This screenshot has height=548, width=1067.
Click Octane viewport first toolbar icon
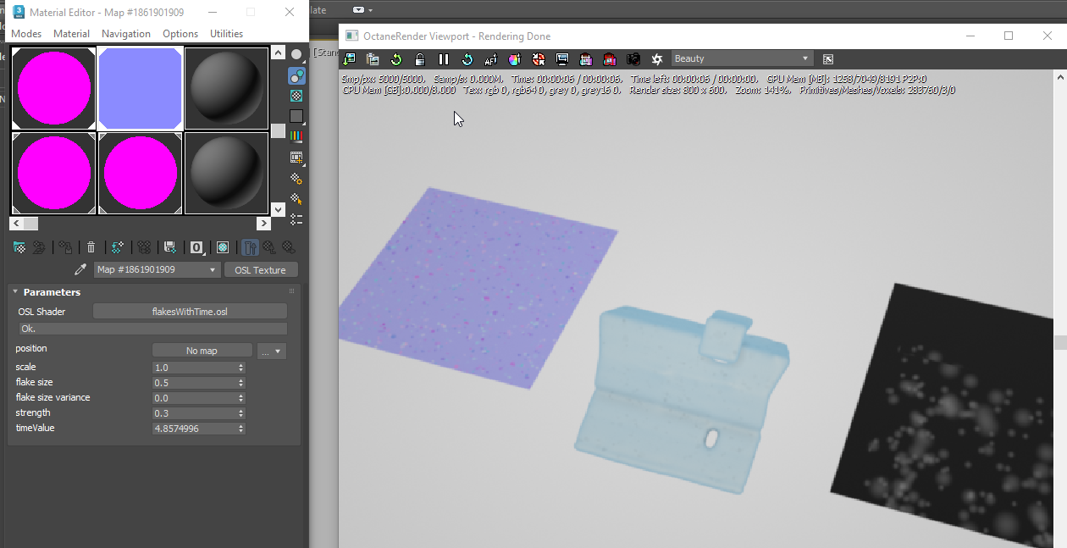pyautogui.click(x=349, y=59)
